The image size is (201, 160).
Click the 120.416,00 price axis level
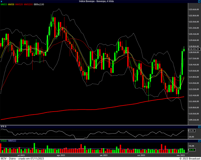194,34
